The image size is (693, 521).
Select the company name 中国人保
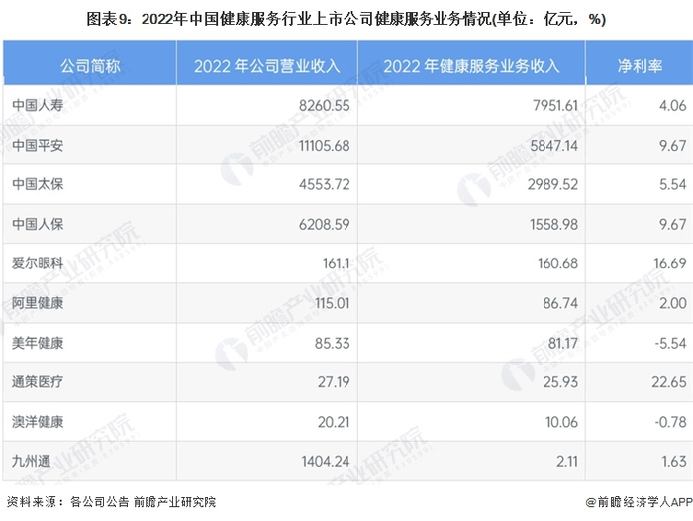(x=38, y=224)
